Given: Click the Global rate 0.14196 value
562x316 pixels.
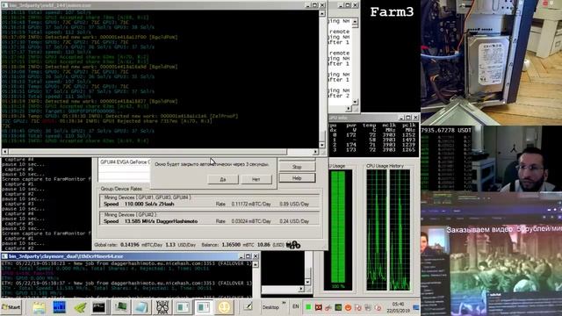Looking at the screenshot, I should [x=130, y=245].
